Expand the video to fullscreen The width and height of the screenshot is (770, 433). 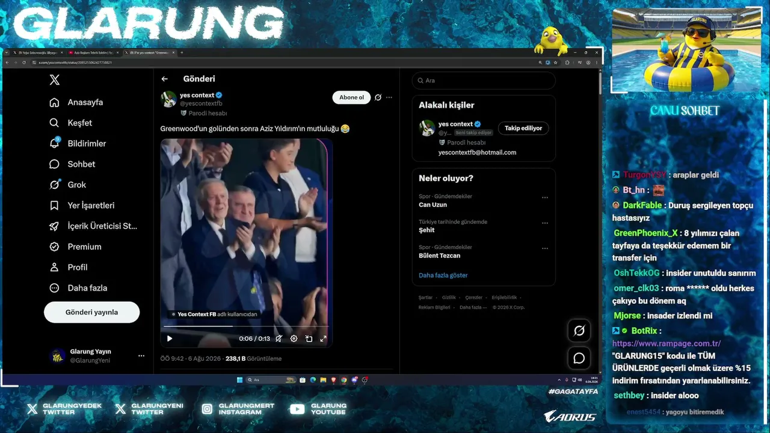tap(323, 339)
